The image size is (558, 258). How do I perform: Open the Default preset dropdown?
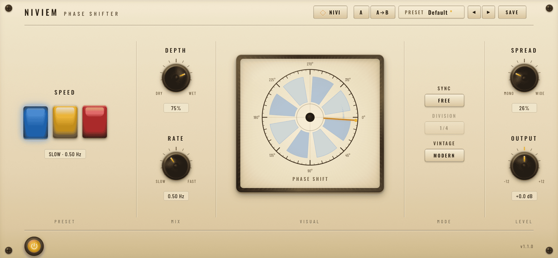431,12
